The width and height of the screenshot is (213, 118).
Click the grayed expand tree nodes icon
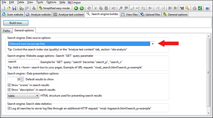click(x=132, y=8)
